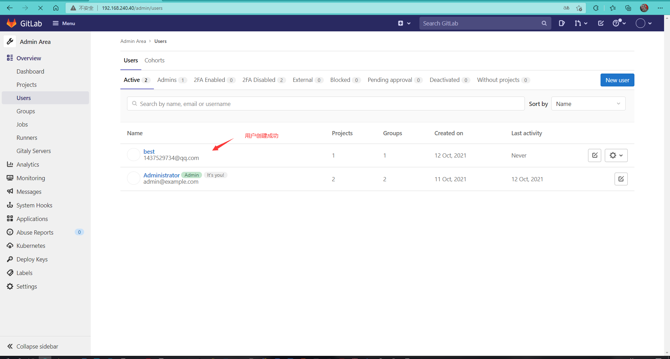670x359 pixels.
Task: Click the user search input field
Action: 326,104
